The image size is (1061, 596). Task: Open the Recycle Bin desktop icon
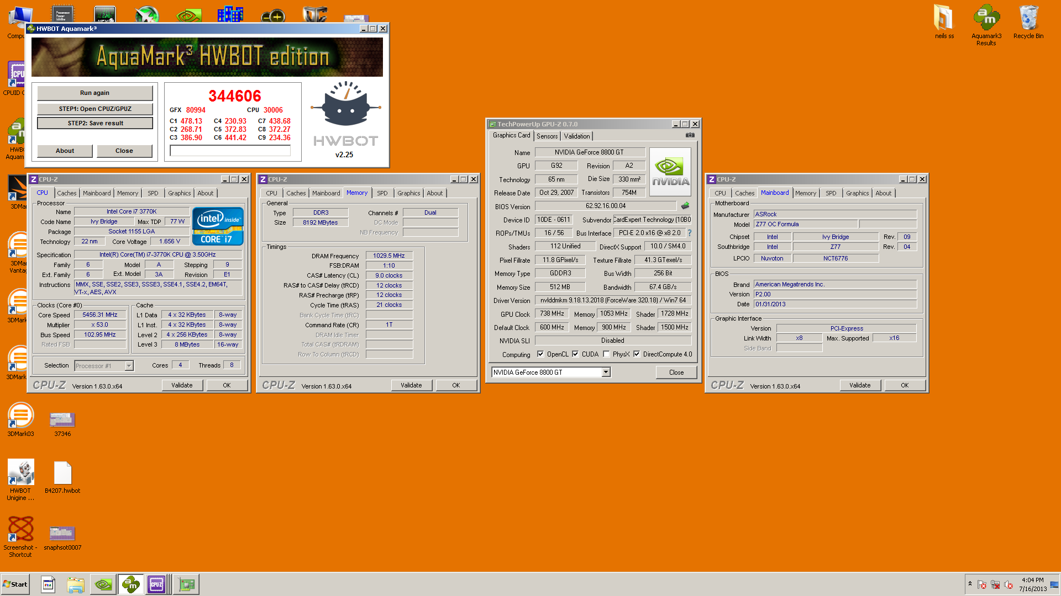tap(1028, 22)
